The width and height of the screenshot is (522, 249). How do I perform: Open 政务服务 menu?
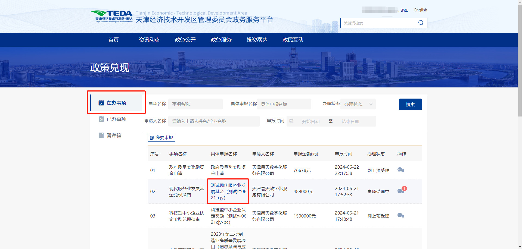pos(221,40)
